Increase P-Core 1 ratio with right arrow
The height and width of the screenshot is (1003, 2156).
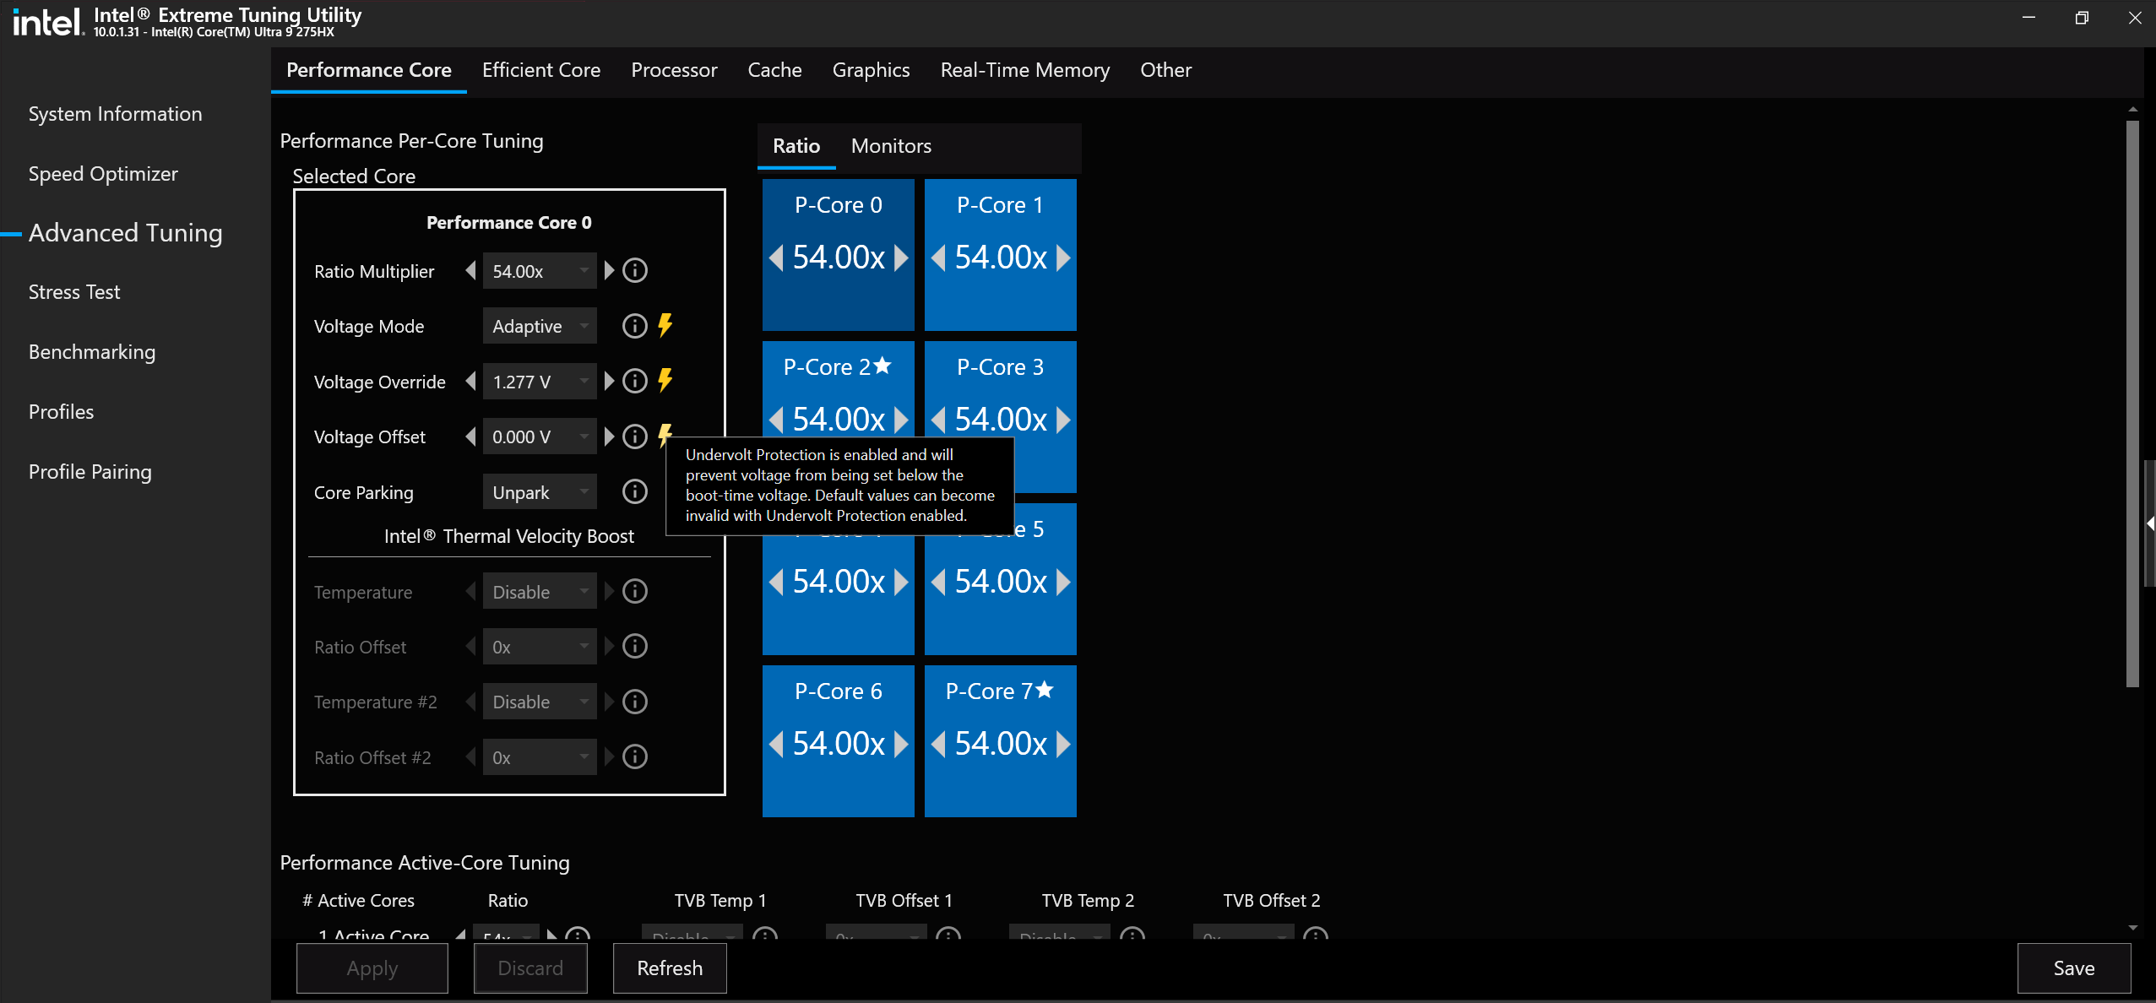(1063, 258)
